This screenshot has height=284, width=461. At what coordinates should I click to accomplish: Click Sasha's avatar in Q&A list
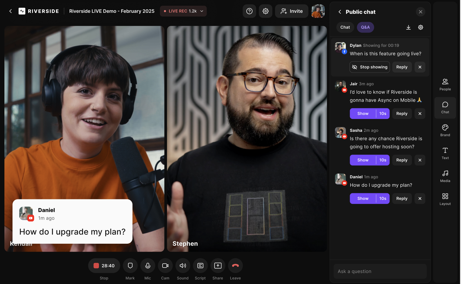click(x=341, y=133)
